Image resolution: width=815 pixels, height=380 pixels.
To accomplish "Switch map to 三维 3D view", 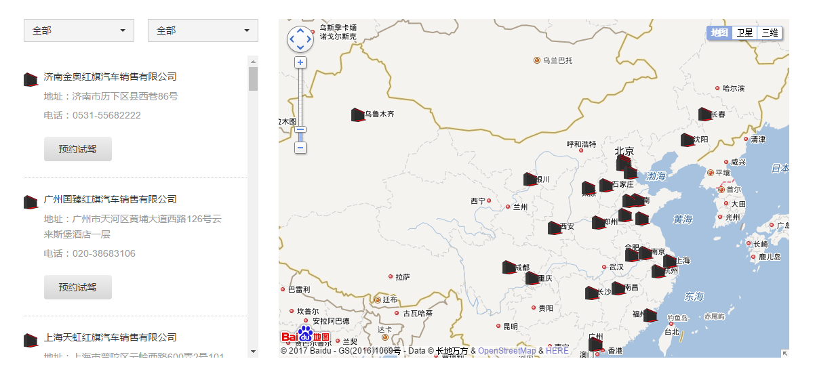I will tap(769, 33).
